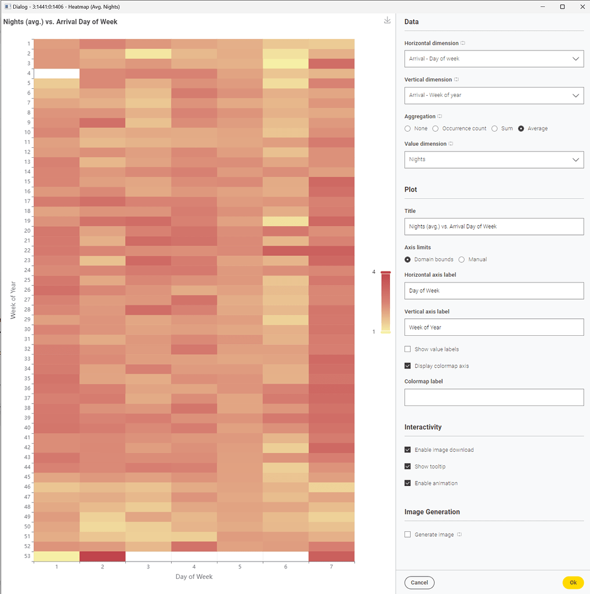
Task: Select the Sum aggregation radio button
Action: pyautogui.click(x=494, y=128)
